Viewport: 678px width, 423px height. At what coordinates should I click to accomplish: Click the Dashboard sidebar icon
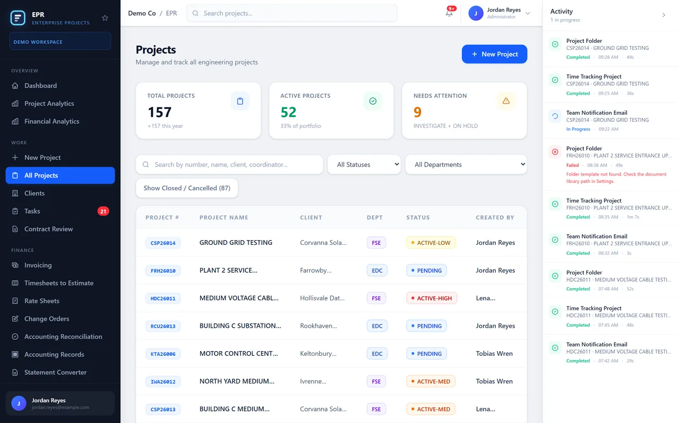click(15, 86)
